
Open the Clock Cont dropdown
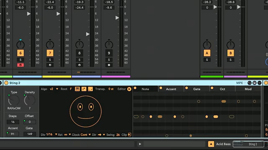90,135
